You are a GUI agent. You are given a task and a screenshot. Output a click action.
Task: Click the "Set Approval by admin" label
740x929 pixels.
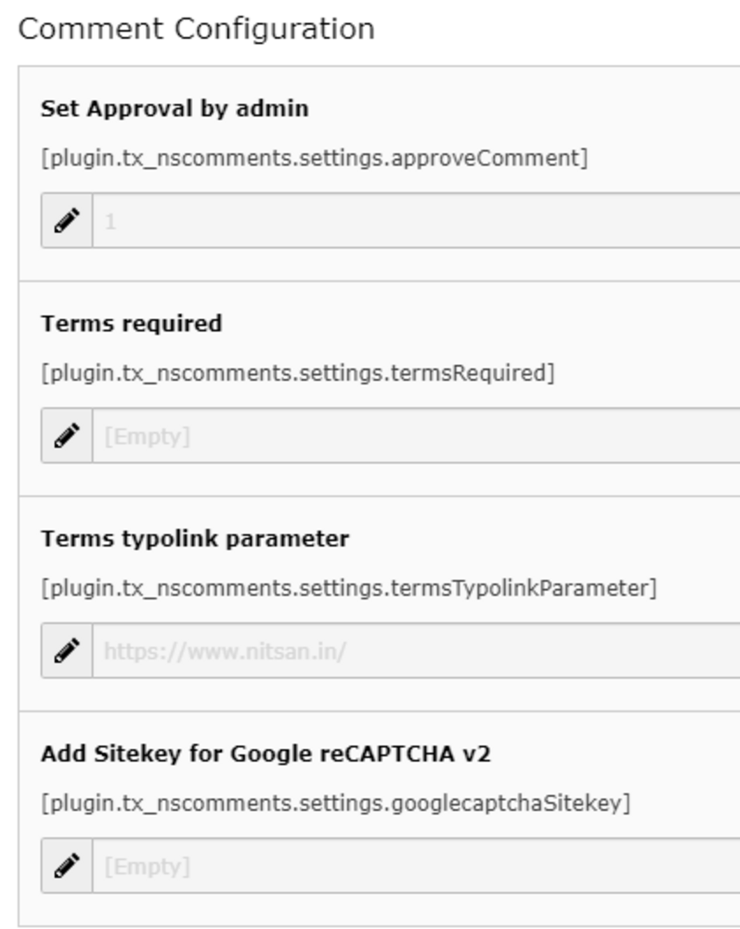(175, 109)
